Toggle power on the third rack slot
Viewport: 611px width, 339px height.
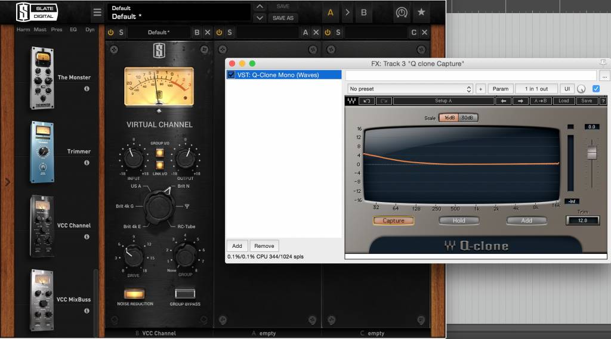pos(328,32)
